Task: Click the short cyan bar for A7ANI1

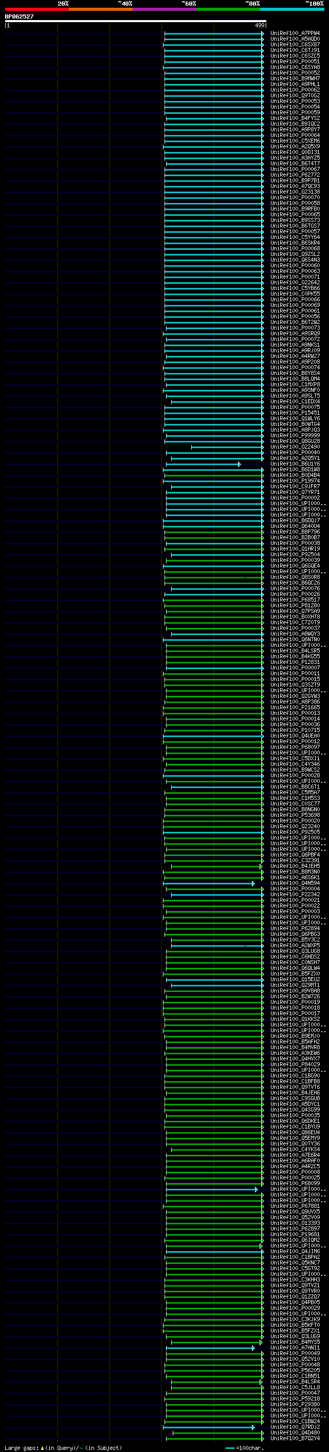Action: coord(210,1348)
